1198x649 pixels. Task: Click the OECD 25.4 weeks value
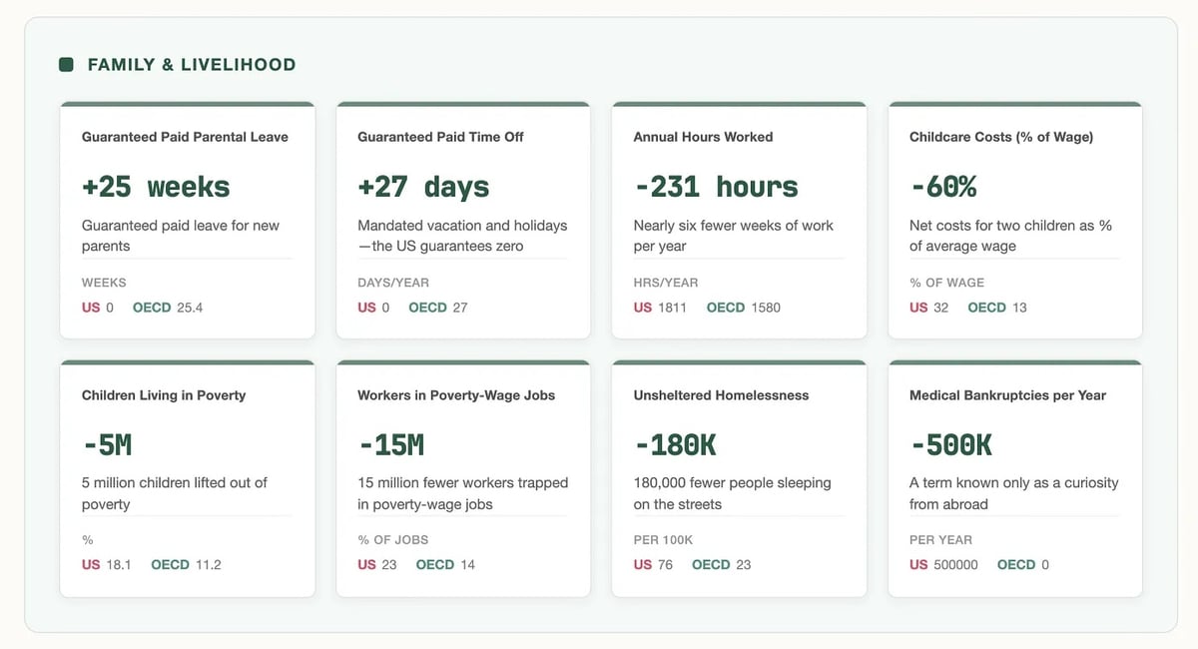(x=189, y=308)
